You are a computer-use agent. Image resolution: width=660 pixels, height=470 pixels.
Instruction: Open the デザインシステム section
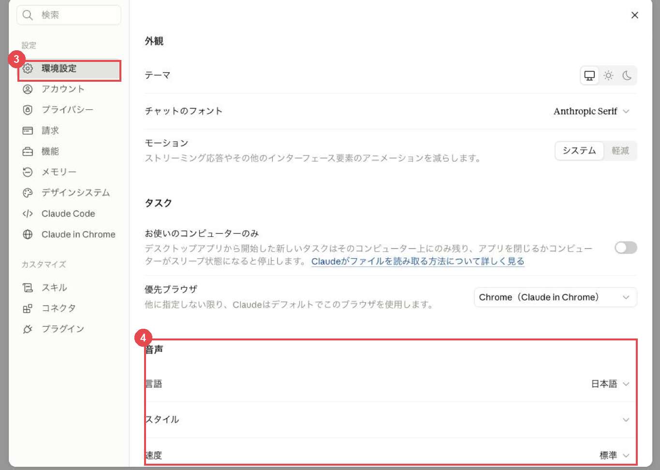click(x=69, y=193)
